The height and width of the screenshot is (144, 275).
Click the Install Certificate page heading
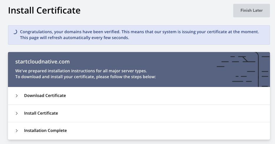[44, 10]
